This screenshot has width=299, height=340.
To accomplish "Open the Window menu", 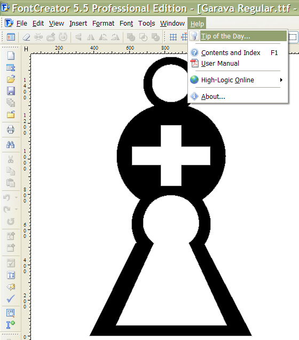I will tap(172, 23).
